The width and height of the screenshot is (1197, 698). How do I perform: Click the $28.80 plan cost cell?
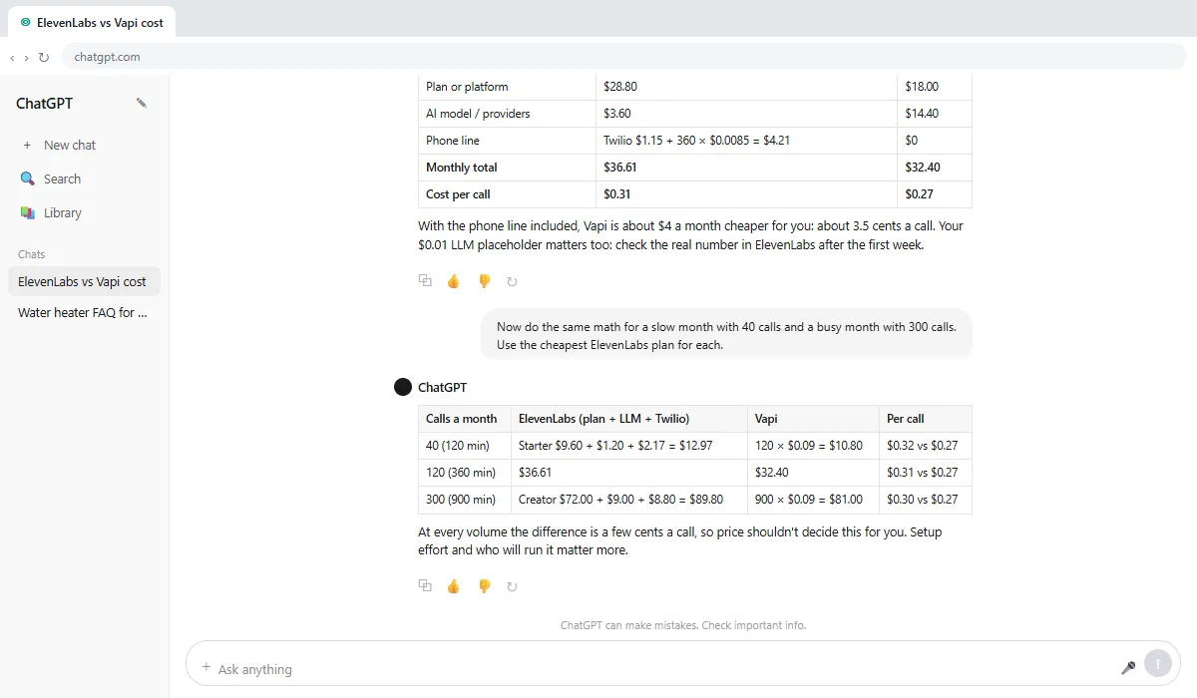point(746,87)
